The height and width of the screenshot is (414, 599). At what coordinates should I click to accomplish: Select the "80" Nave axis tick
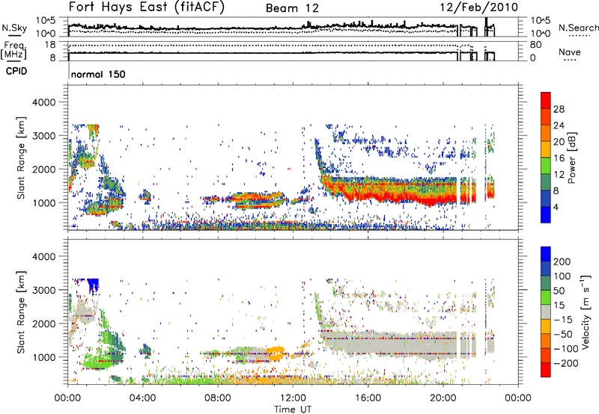tap(535, 45)
